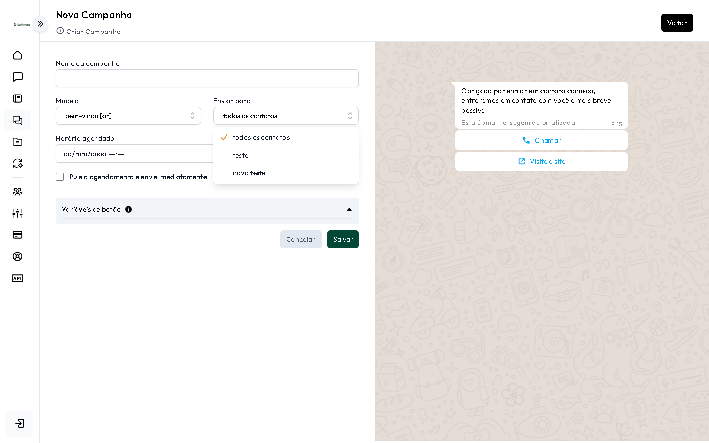Open the home icon in sidebar
The height and width of the screenshot is (443, 709).
(x=17, y=55)
